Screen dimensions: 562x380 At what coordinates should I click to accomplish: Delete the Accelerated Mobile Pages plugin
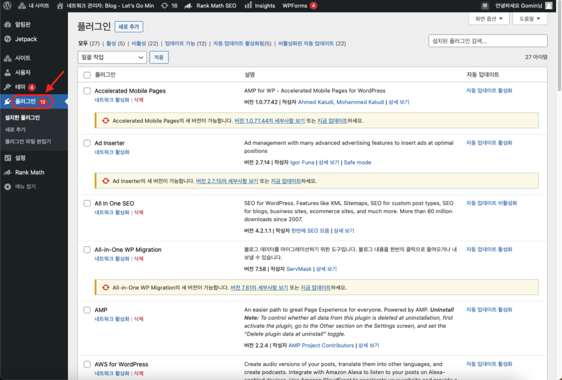click(138, 100)
